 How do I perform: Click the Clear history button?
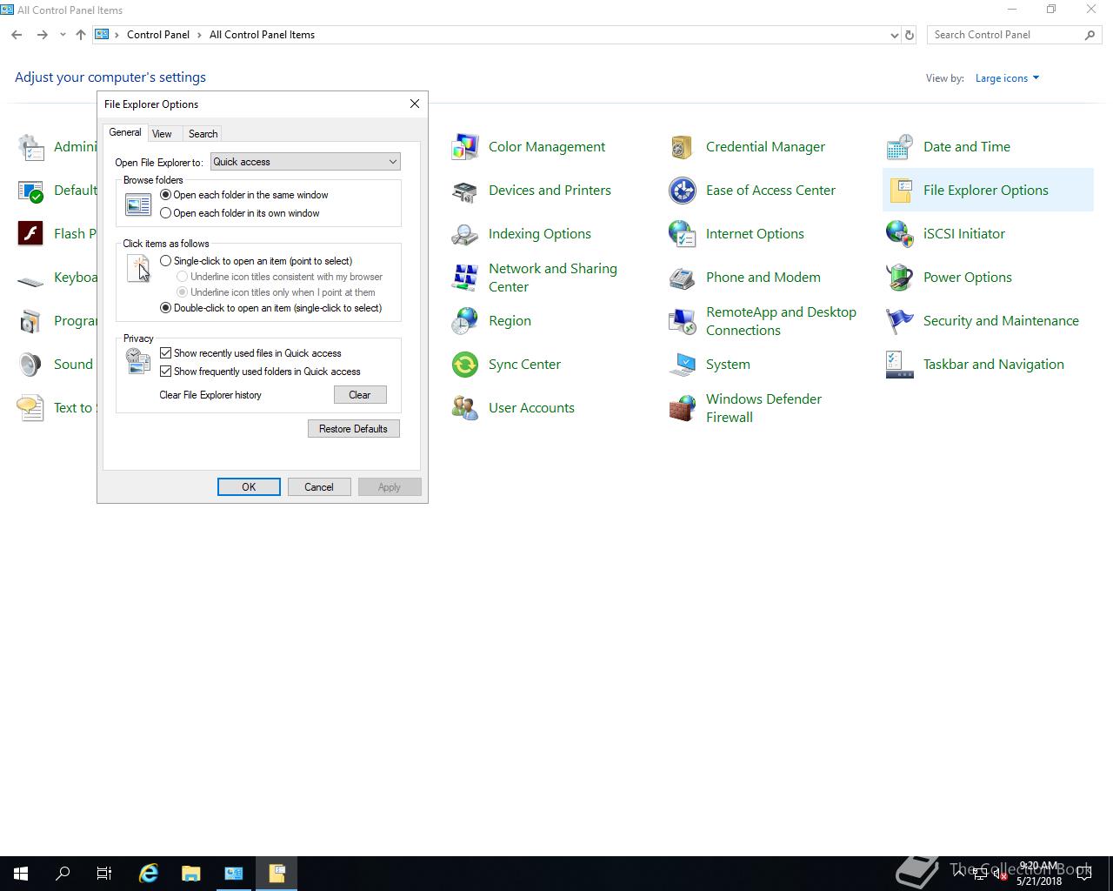pyautogui.click(x=360, y=395)
